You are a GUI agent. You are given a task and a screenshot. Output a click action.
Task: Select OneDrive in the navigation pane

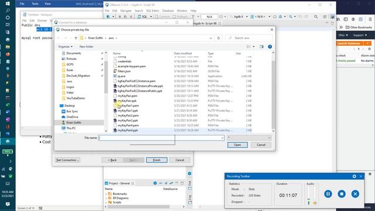click(72, 117)
